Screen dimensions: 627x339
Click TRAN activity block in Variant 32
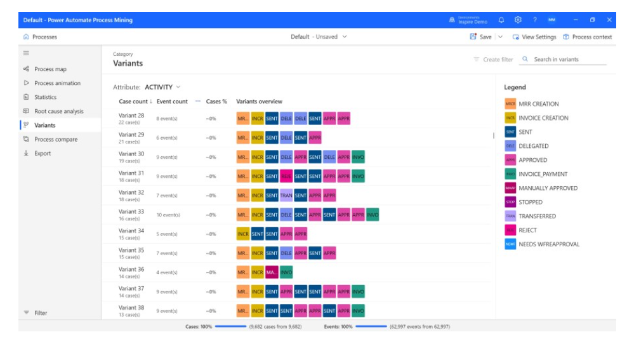coord(286,196)
